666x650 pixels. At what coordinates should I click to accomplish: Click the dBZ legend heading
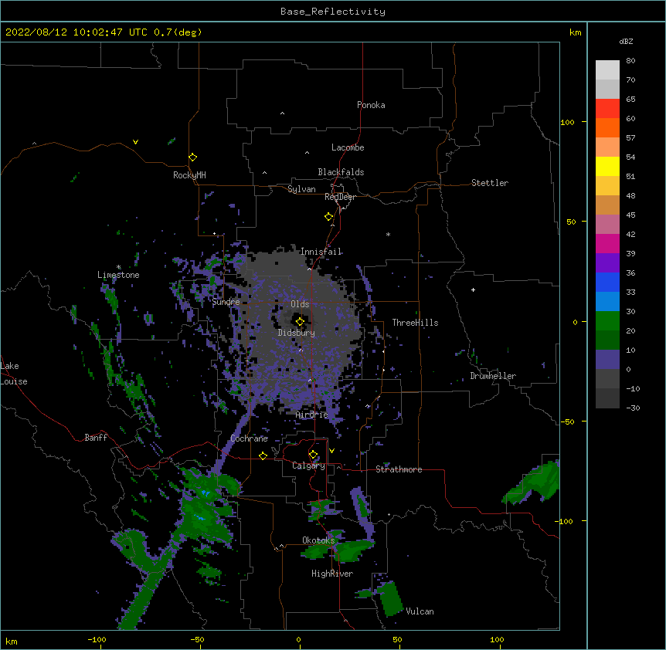(626, 41)
